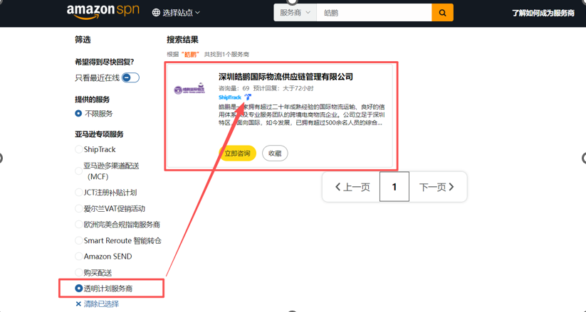Click the yellow 立即咨询 button
The image size is (586, 312).
237,154
